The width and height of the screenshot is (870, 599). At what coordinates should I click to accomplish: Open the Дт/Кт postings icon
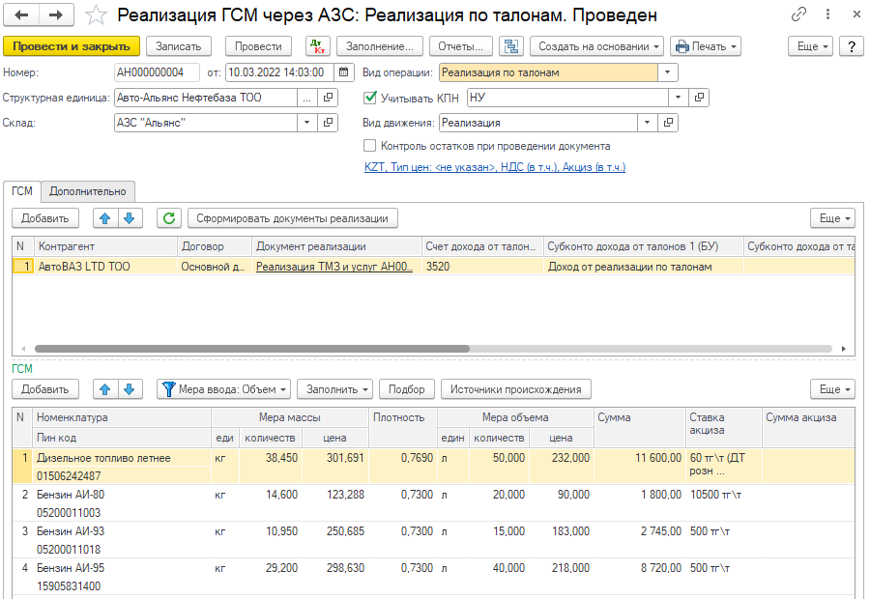pos(317,46)
